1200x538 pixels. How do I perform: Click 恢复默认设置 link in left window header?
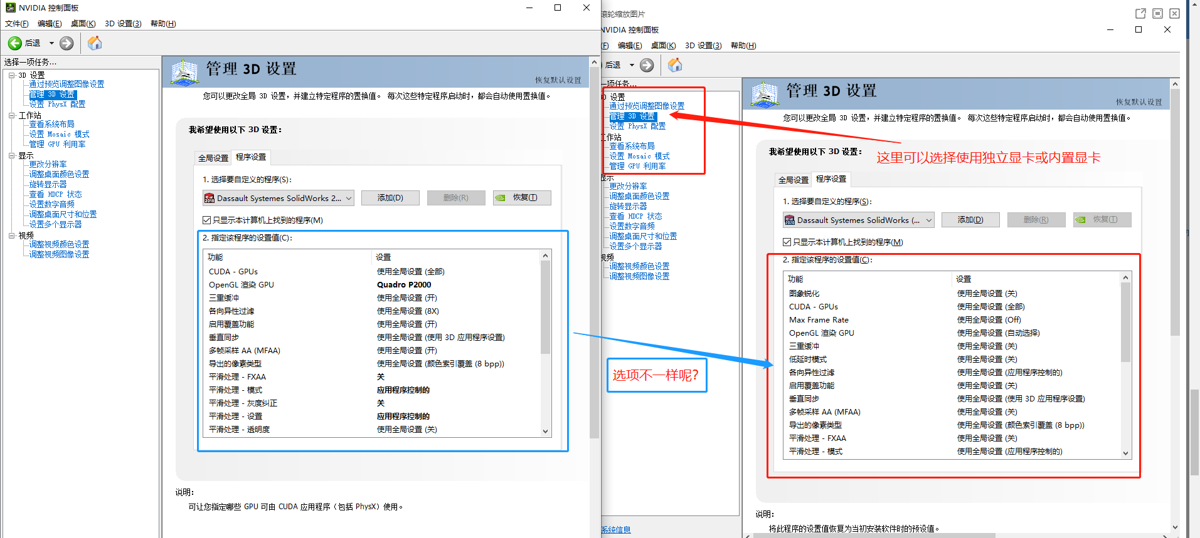coord(558,80)
